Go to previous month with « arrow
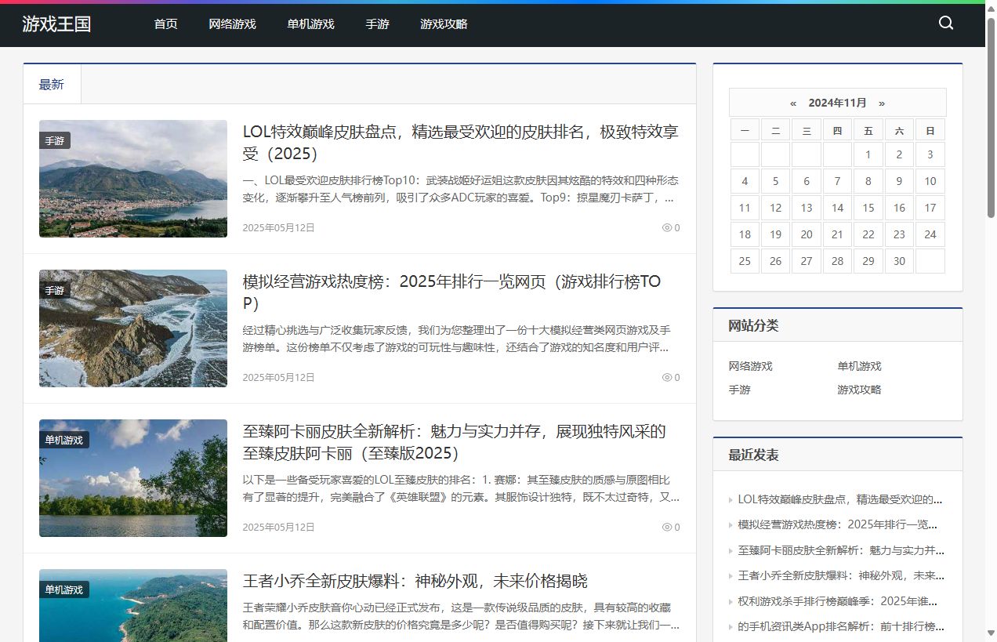The height and width of the screenshot is (642, 997). [x=792, y=103]
